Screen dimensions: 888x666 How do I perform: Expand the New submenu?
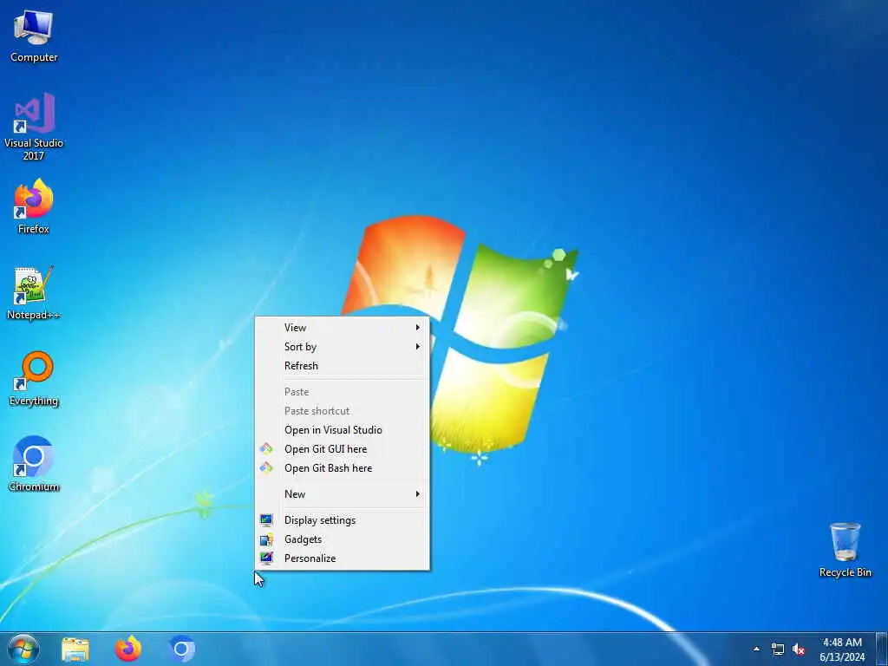(342, 493)
